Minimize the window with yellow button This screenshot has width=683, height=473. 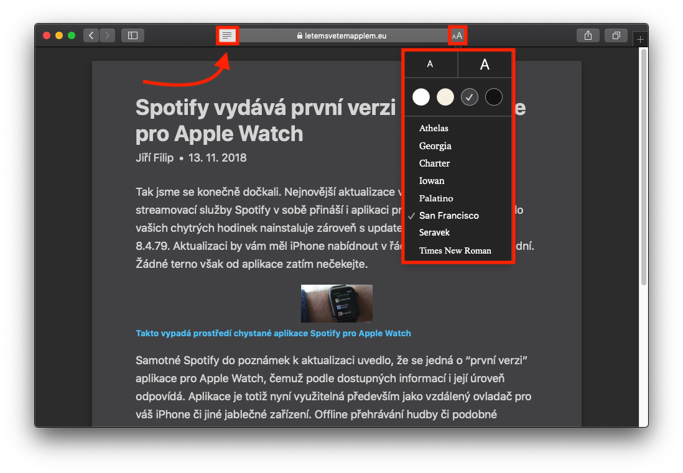[59, 35]
